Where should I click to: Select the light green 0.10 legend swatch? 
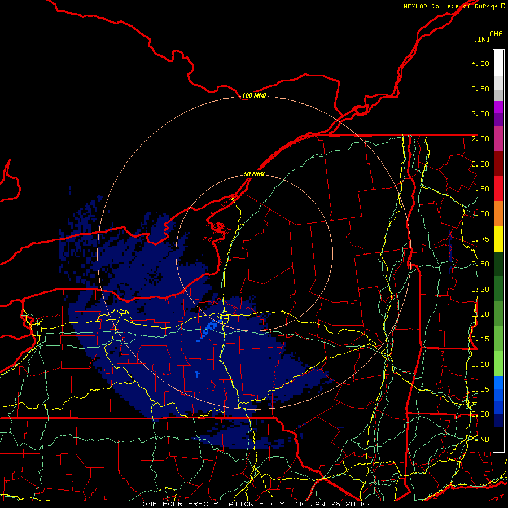[498, 364]
